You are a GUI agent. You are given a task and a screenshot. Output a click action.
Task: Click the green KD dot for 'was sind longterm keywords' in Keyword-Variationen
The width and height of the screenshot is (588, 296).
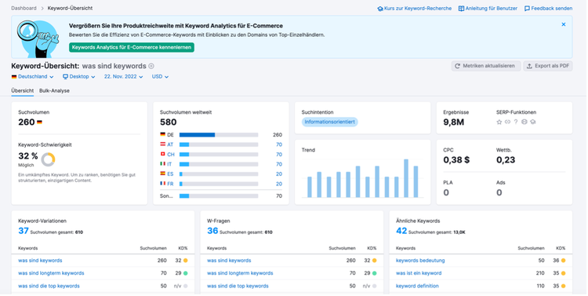185,273
